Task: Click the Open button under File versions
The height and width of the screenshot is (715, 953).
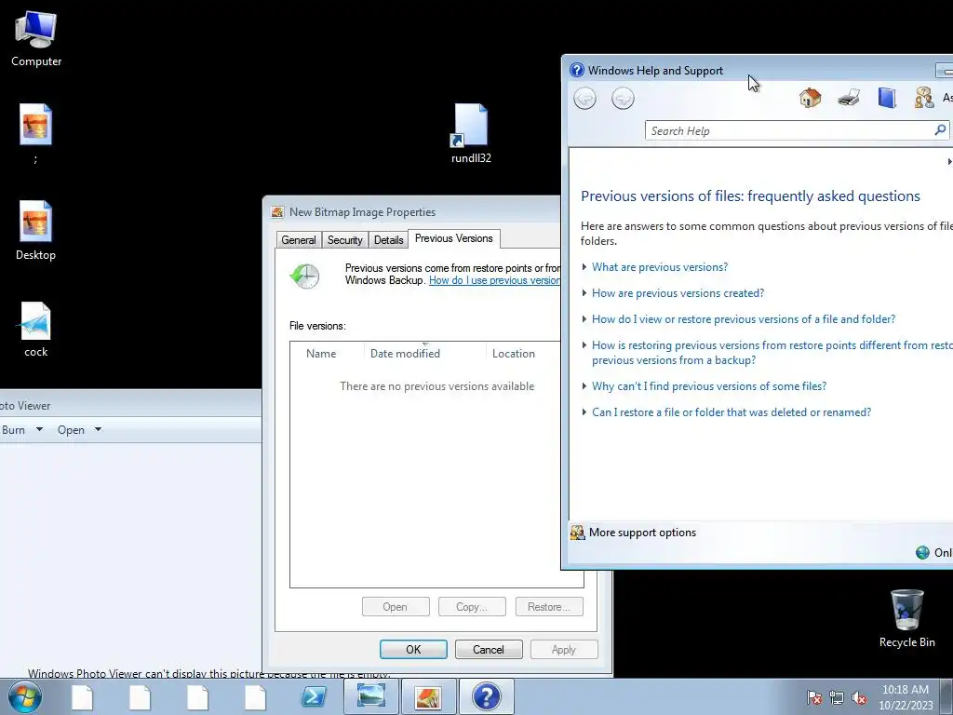Action: (x=395, y=607)
